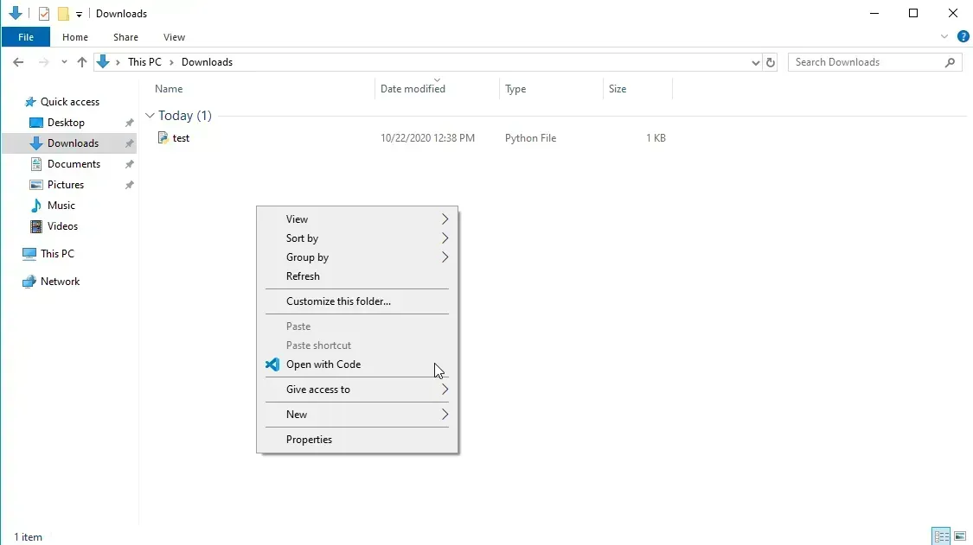Open the address bar history dropdown
The image size is (973, 545).
point(755,63)
